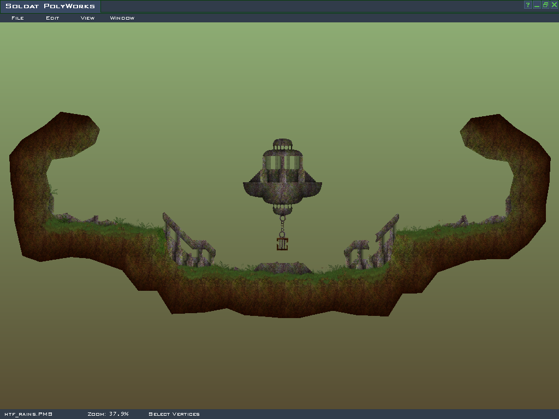Open the Edit menu
Image resolution: width=559 pixels, height=419 pixels.
(52, 18)
